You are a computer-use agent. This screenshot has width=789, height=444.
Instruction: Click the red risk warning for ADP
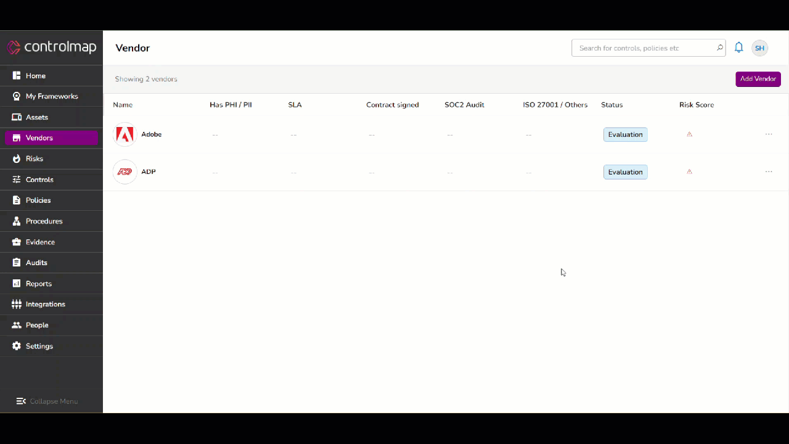click(689, 171)
